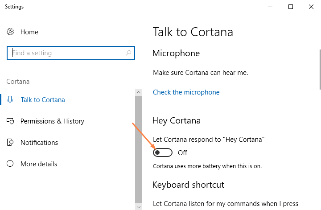
Task: Click 'Make sure Cortana can hear me.' text
Action: pyautogui.click(x=201, y=73)
